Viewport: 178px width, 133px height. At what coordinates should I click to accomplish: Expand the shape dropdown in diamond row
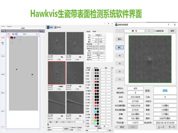(100, 109)
